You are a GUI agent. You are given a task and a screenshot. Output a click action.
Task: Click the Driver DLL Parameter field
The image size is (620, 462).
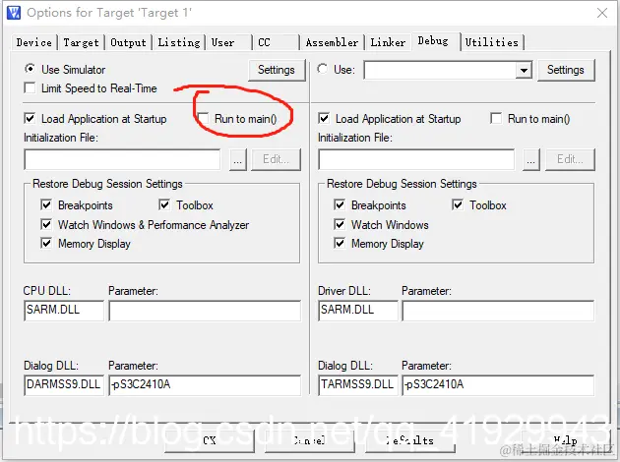(x=498, y=311)
